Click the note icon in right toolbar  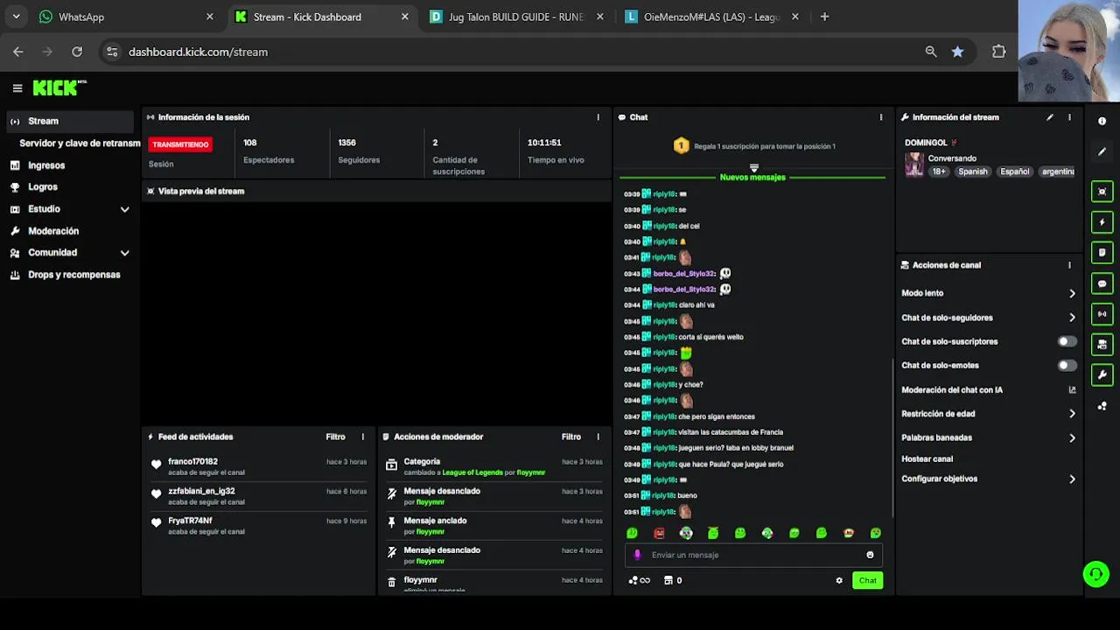pos(1102,253)
